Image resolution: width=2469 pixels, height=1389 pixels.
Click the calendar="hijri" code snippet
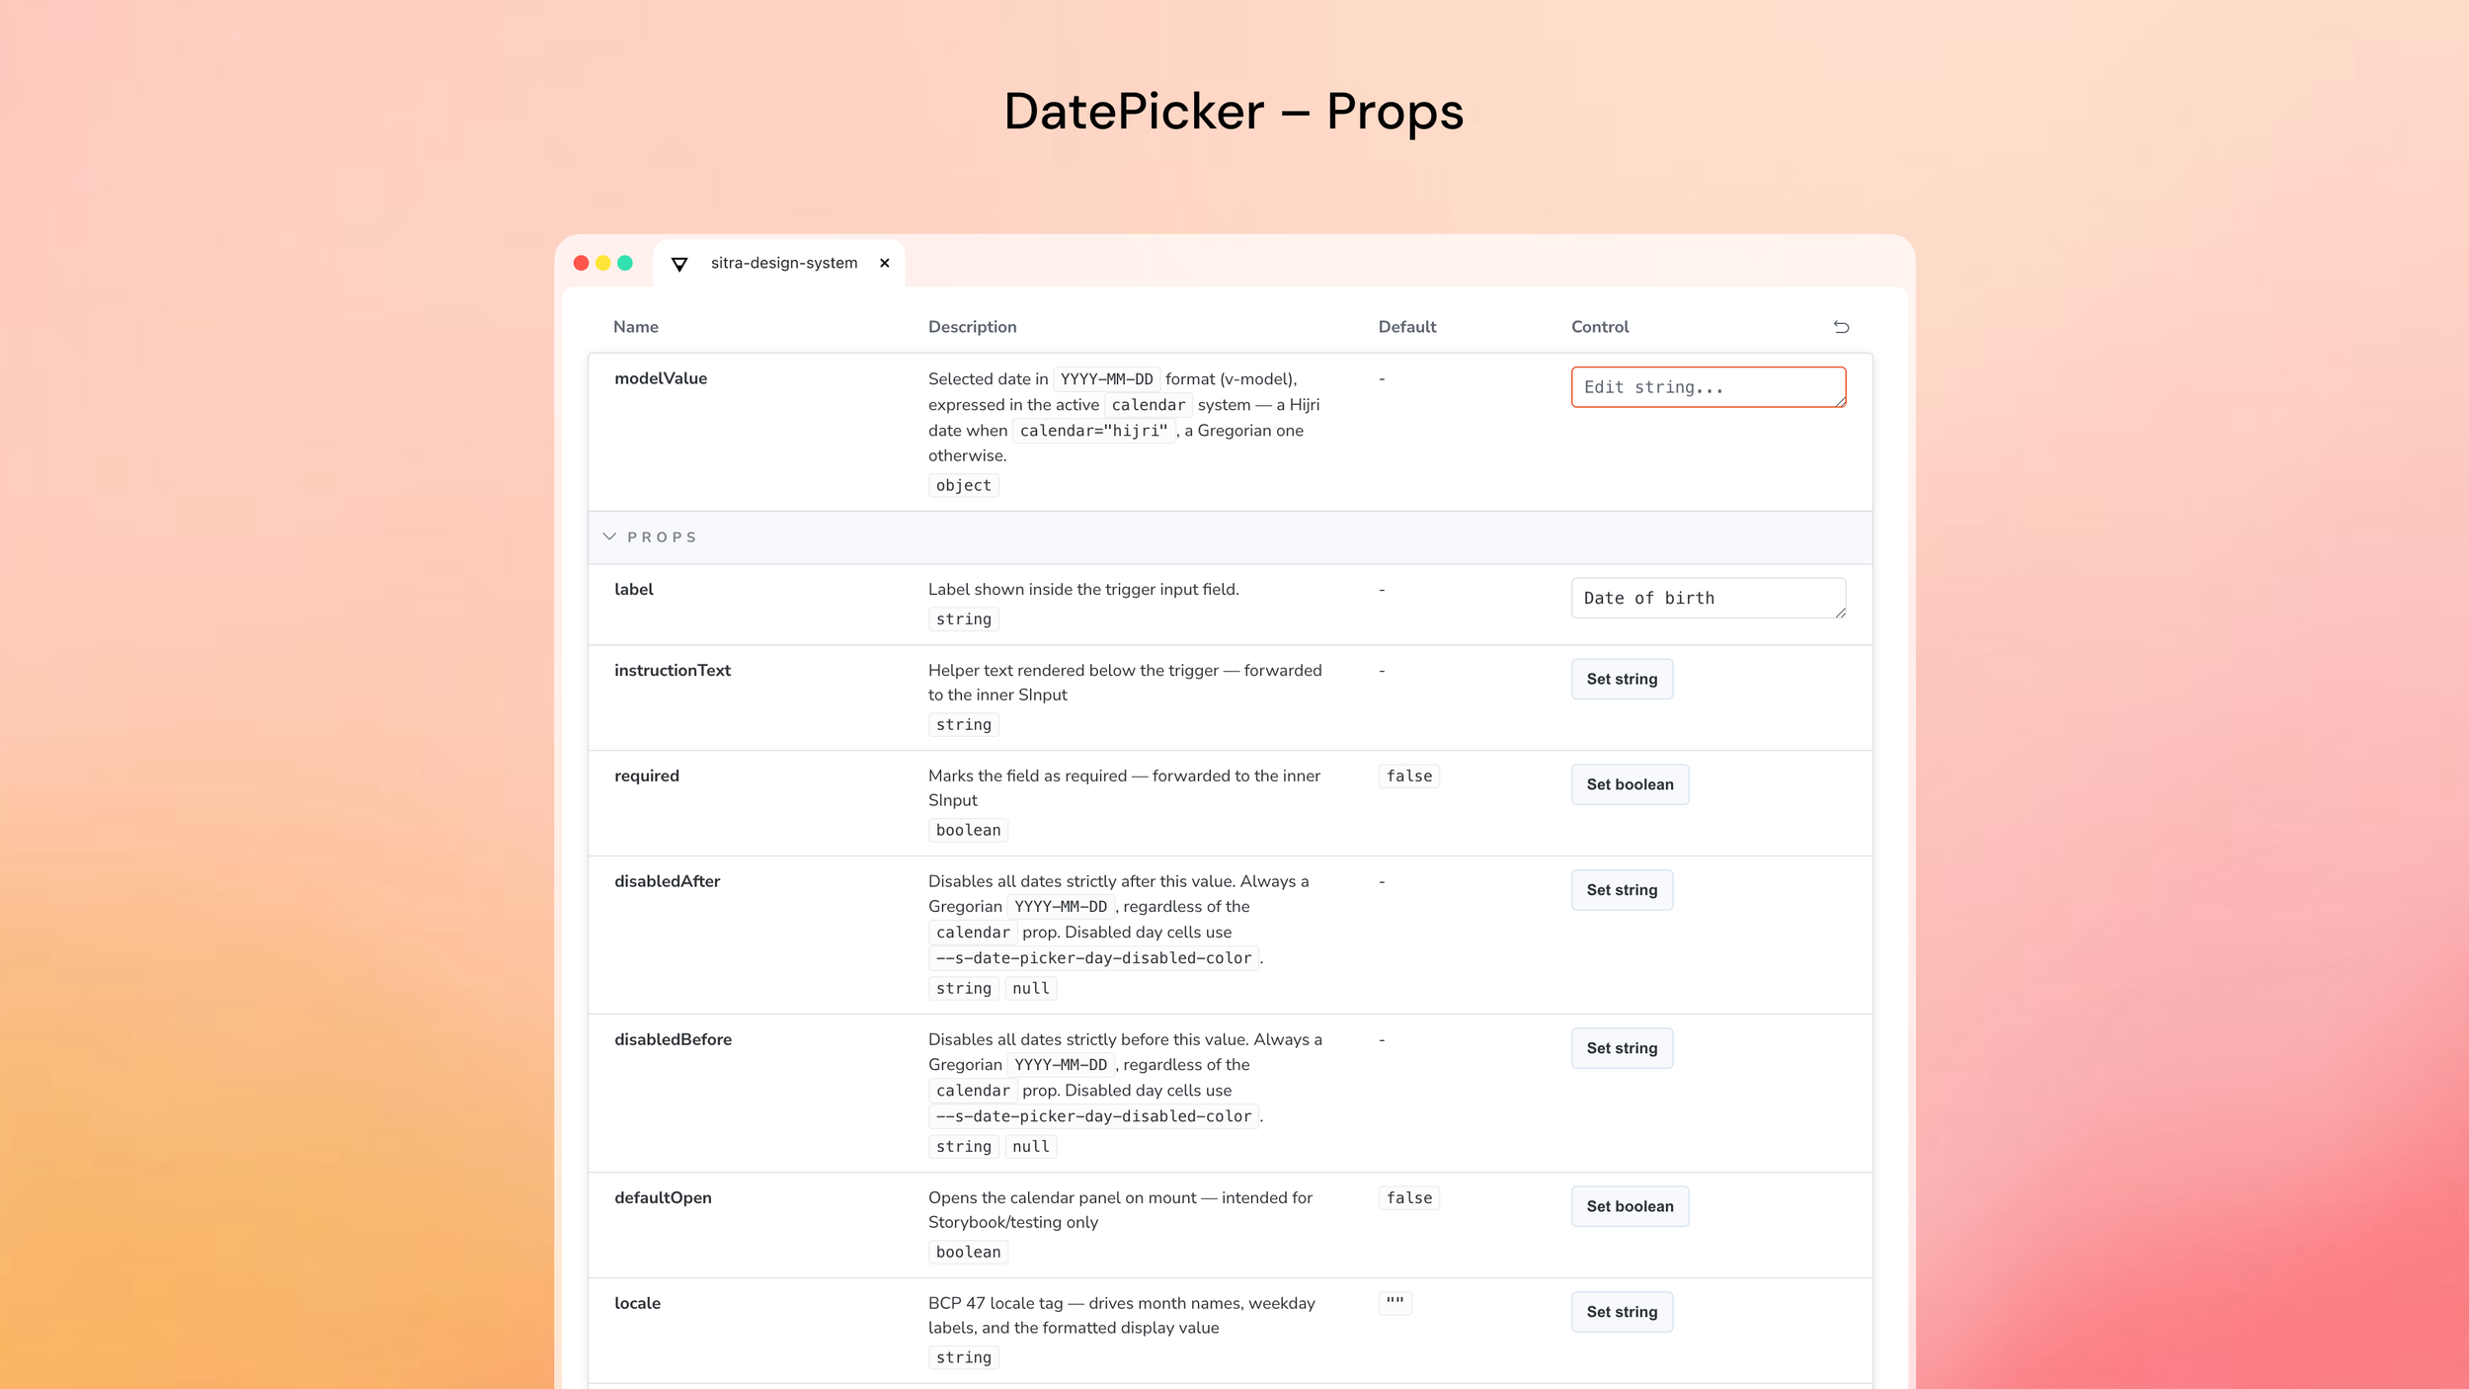(1093, 431)
